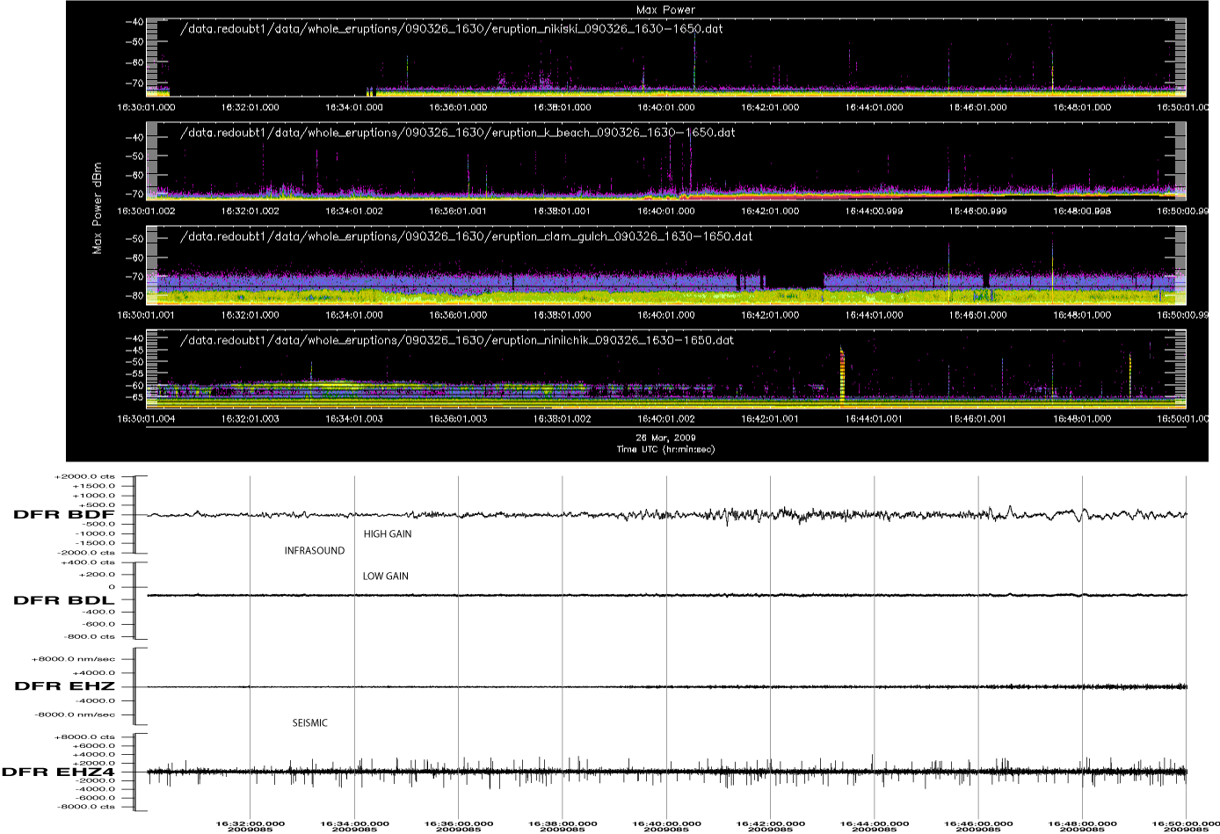
Task: Select the eruption_nikiski_090326_1630-1650.dat file path
Action: click(452, 29)
